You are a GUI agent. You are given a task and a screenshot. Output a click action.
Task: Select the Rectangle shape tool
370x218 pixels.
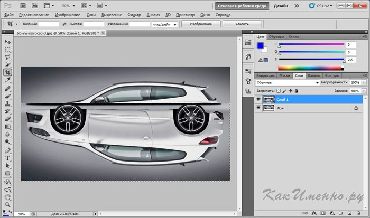(7, 174)
